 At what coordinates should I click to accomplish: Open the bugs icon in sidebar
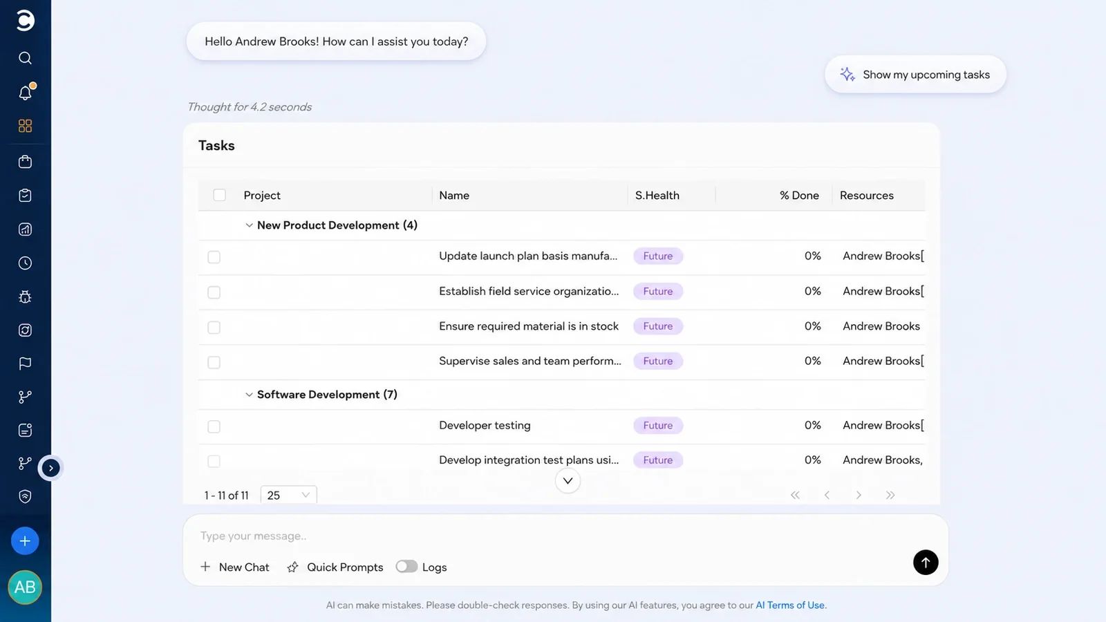25,297
